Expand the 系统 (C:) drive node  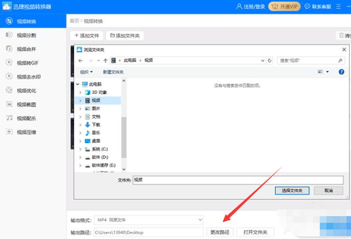pyautogui.click(x=80, y=149)
